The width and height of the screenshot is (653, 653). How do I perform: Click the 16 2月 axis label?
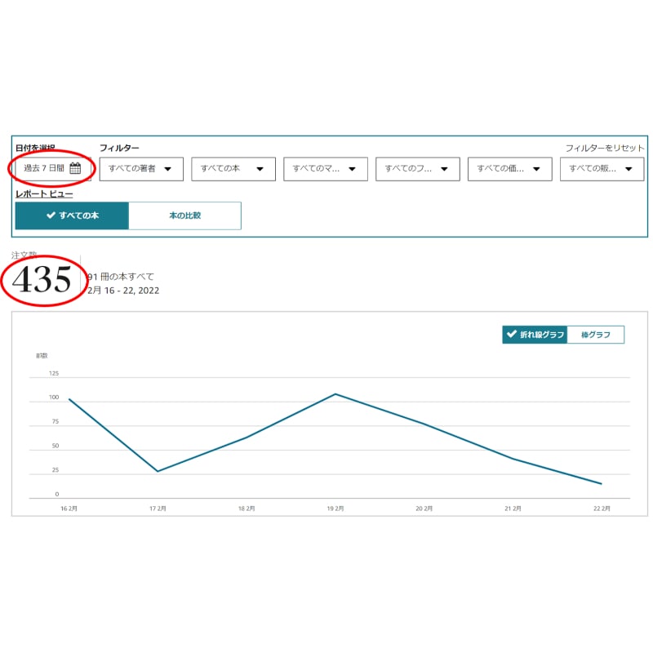pos(69,509)
